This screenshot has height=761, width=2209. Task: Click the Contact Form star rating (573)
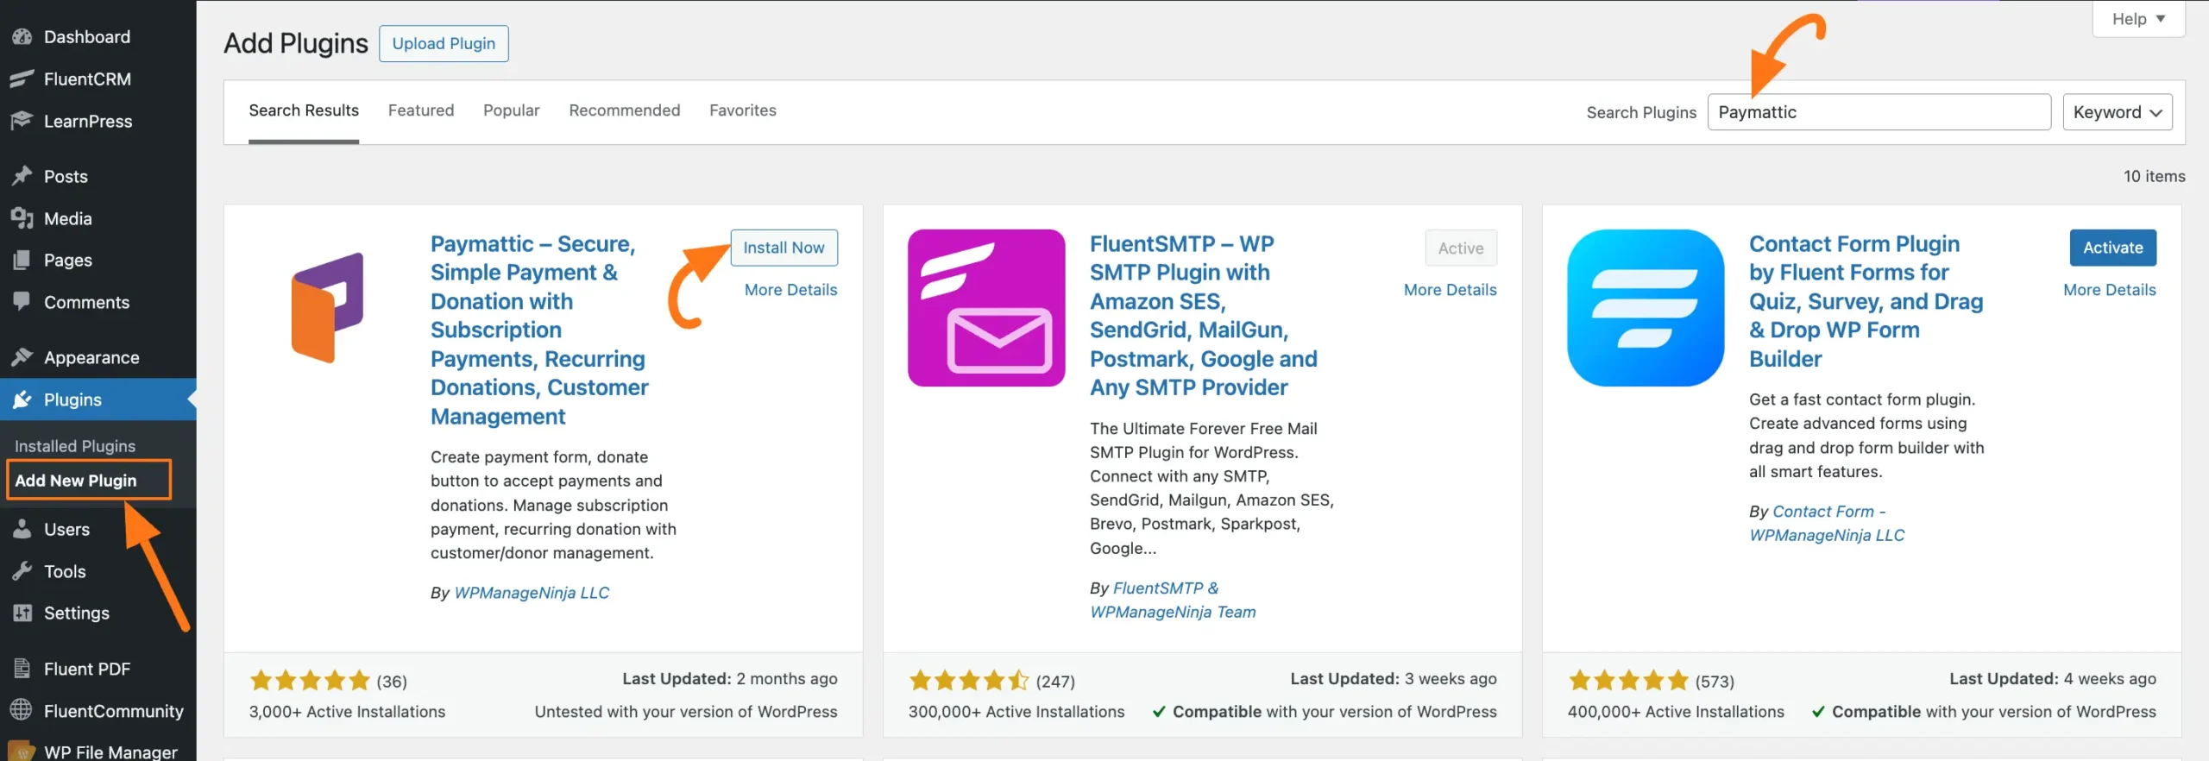(1628, 681)
